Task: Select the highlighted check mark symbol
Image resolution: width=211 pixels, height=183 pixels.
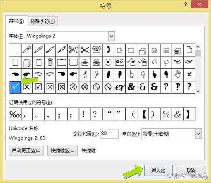Action: (x=15, y=87)
